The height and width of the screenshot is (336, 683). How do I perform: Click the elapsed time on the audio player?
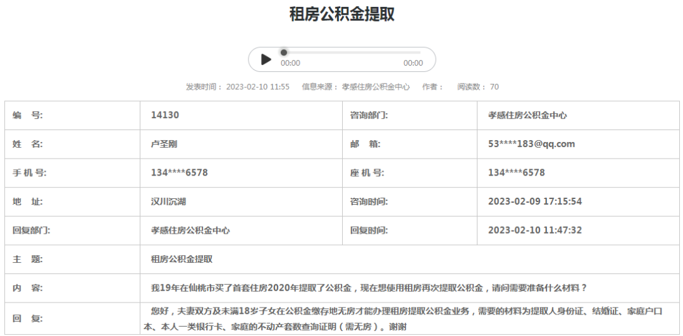pyautogui.click(x=290, y=63)
